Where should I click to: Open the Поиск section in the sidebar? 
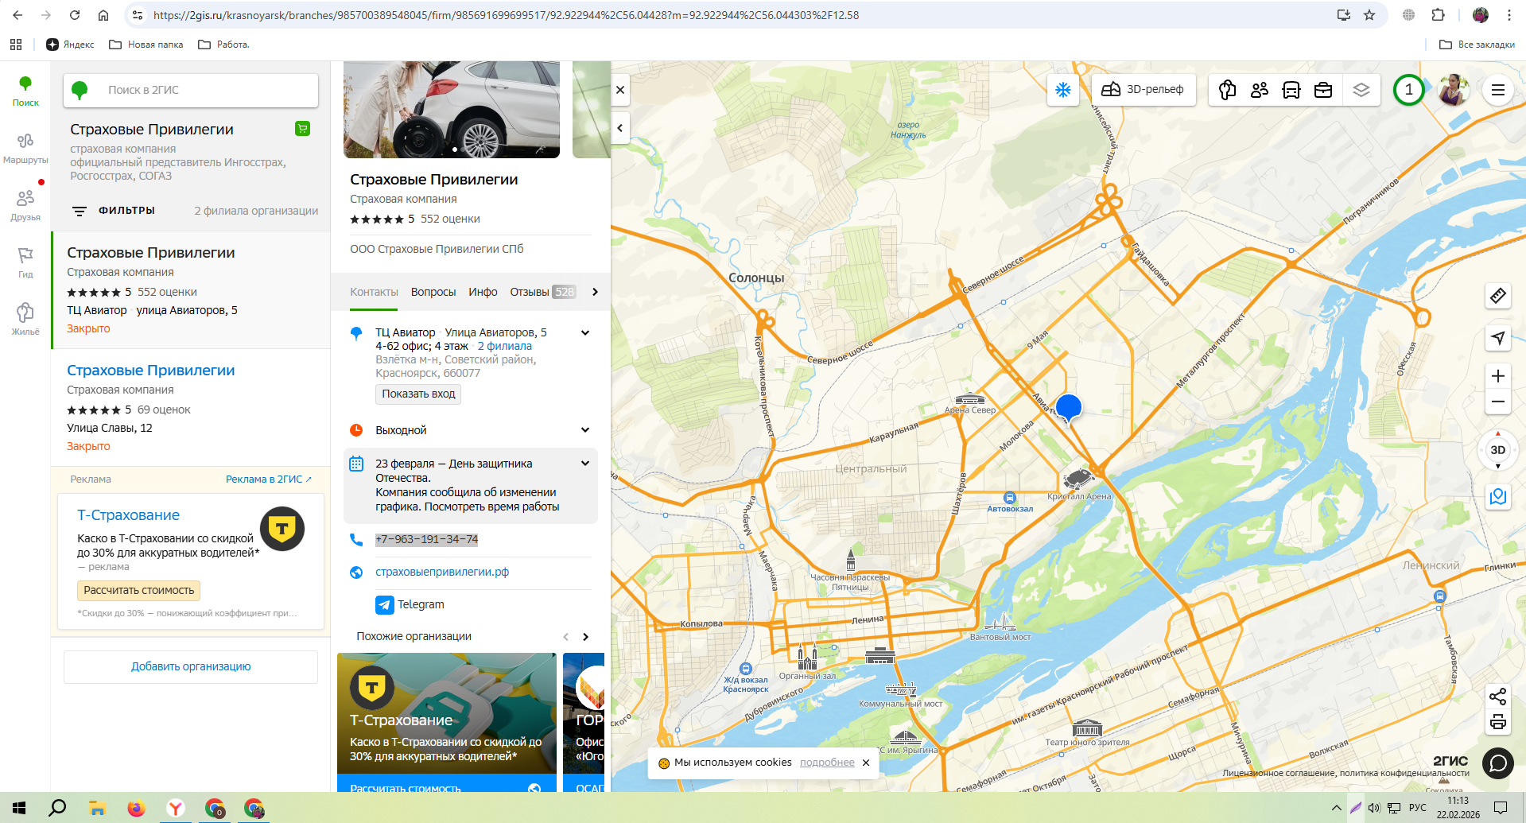[x=25, y=91]
